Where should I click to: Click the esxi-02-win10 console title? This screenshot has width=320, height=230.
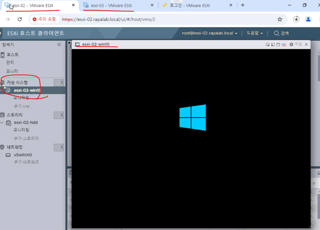click(96, 44)
